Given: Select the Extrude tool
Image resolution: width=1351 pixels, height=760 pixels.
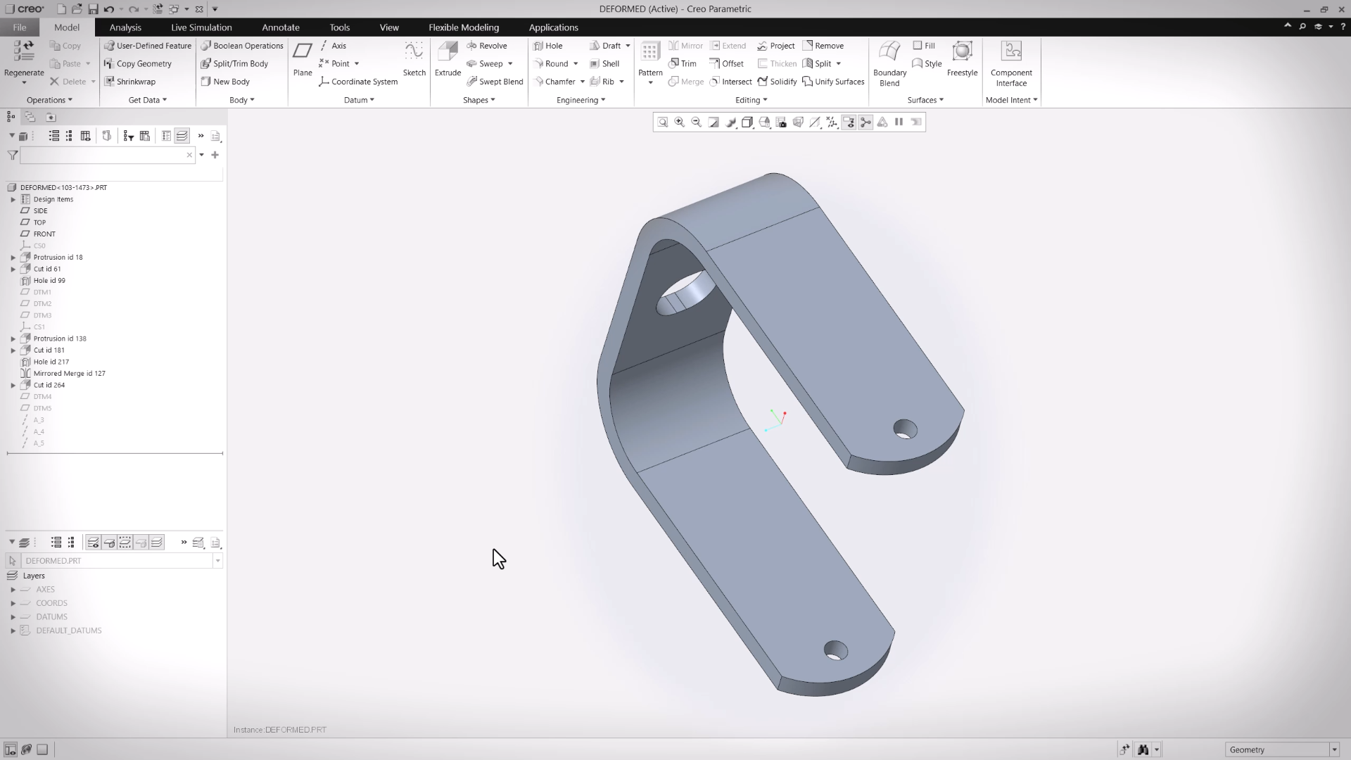Looking at the screenshot, I should tap(448, 58).
